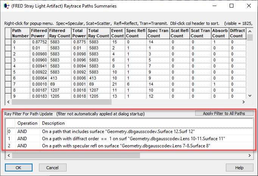Click right arrow of ray filter scrollbar

[250, 155]
